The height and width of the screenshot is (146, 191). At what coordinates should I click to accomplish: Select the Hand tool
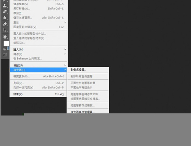[x=5, y=37]
